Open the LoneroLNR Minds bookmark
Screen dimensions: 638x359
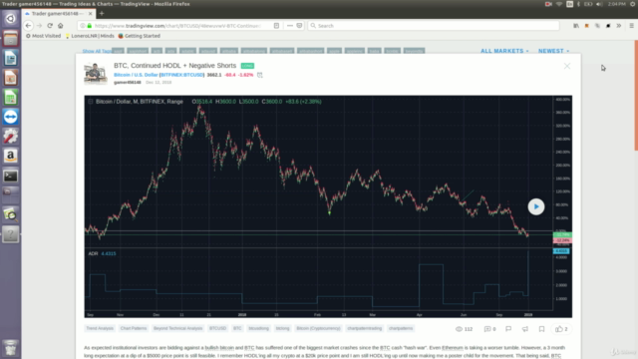90,36
